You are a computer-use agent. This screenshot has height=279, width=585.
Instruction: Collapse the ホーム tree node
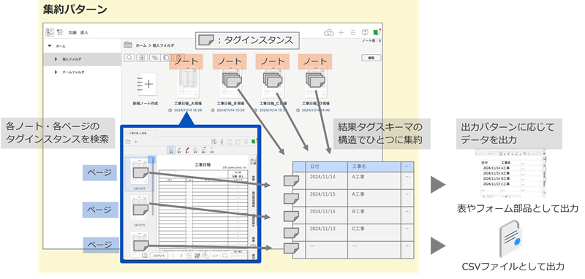pos(50,46)
